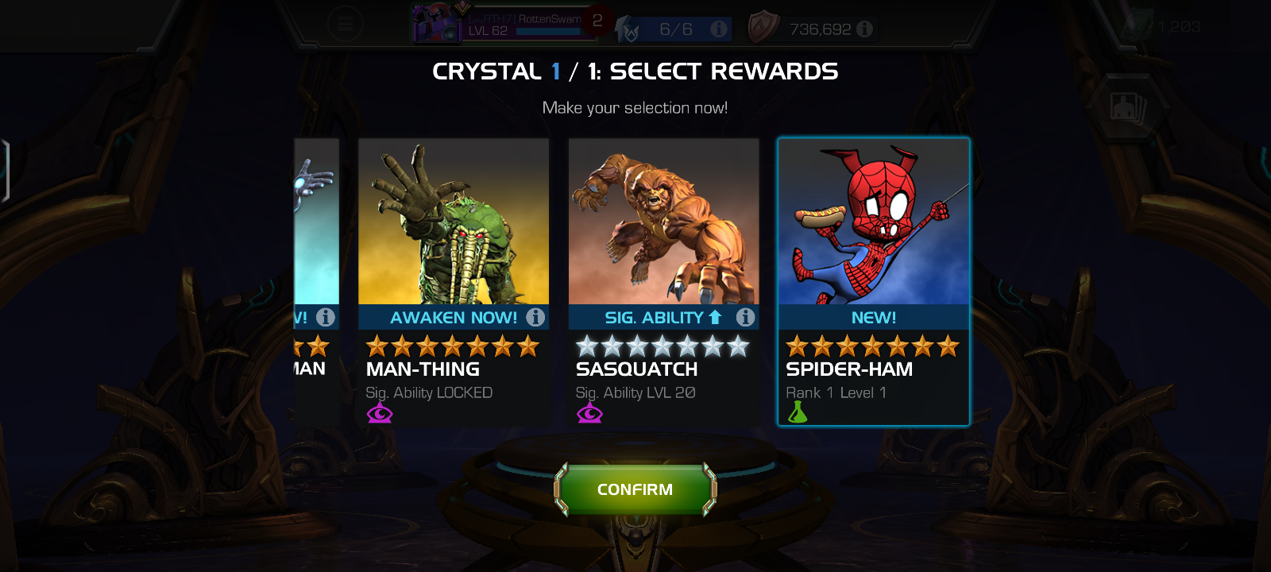Open energy info icon next to 6/6

click(x=719, y=29)
